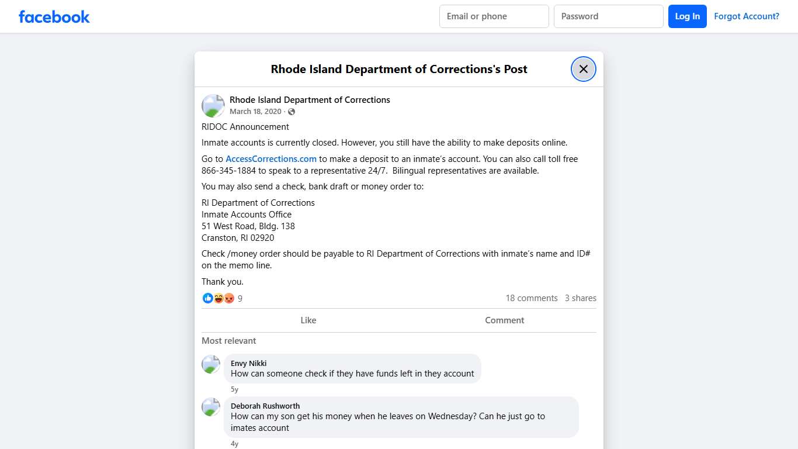Focus the Email or phone field

click(x=494, y=16)
